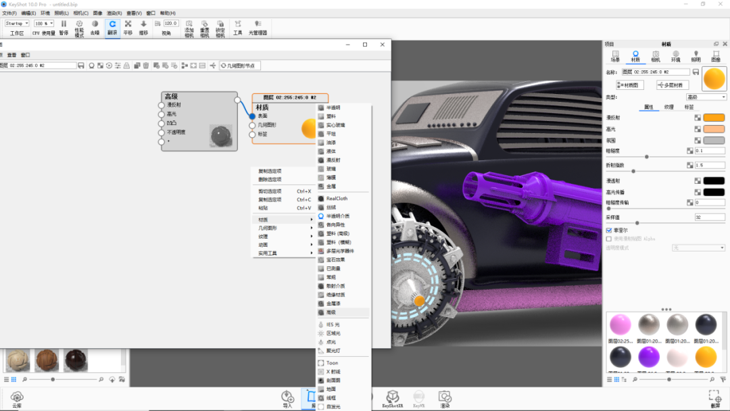The image size is (730, 411).
Task: Click filter icon below material swatches
Action: pyautogui.click(x=723, y=379)
